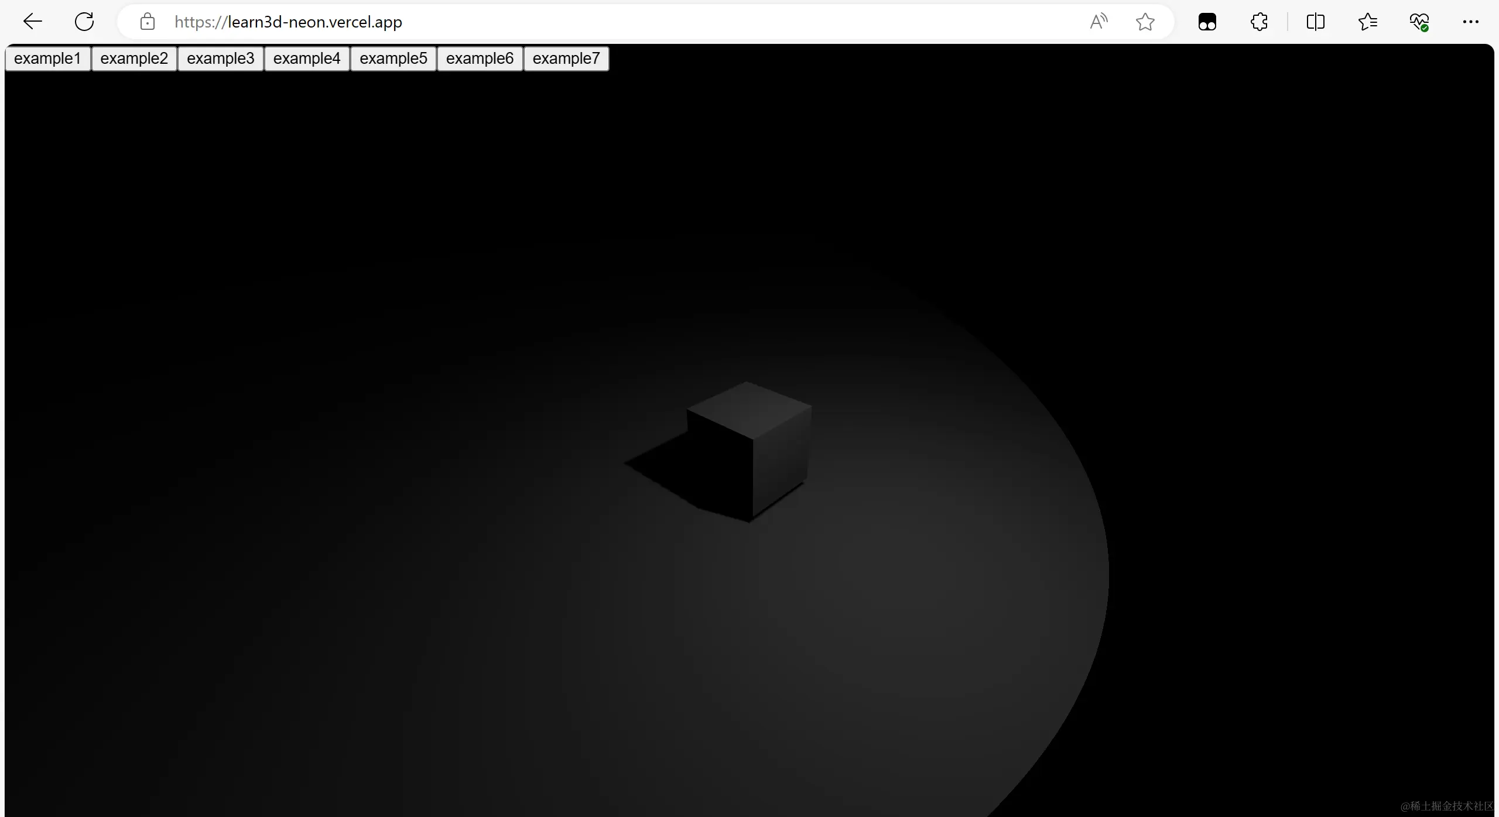Show the example4 demo
This screenshot has height=817, width=1499.
[307, 59]
